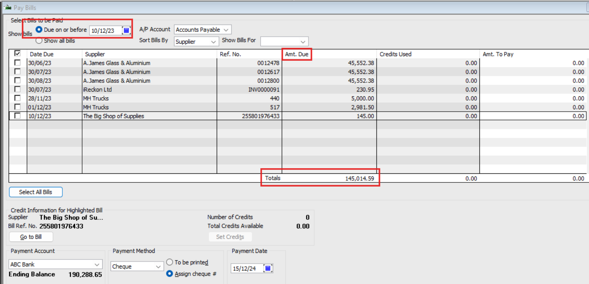Toggle the select-all checkbox in table header

tap(17, 54)
